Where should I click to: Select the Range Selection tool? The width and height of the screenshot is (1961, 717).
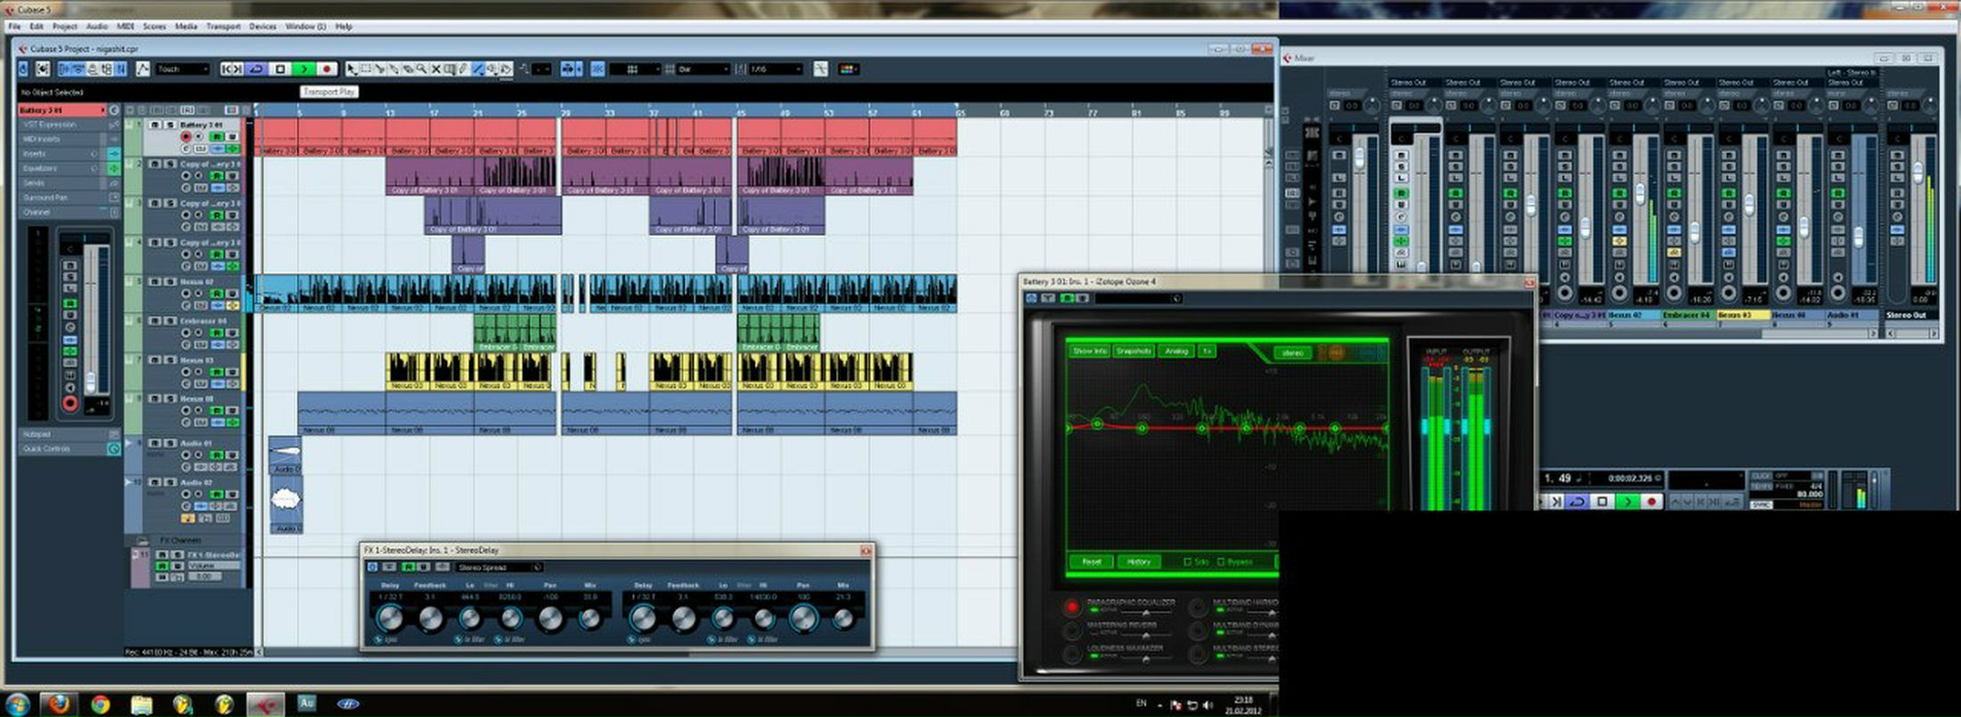(365, 69)
